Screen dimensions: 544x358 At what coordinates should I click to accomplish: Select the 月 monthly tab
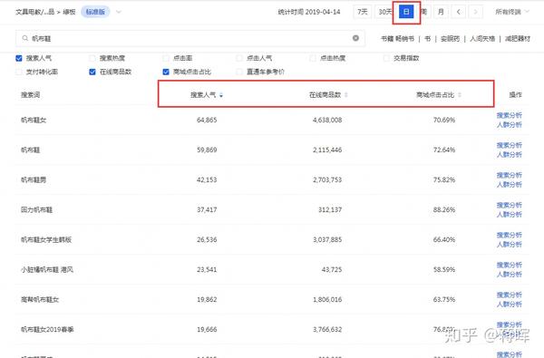(x=441, y=12)
